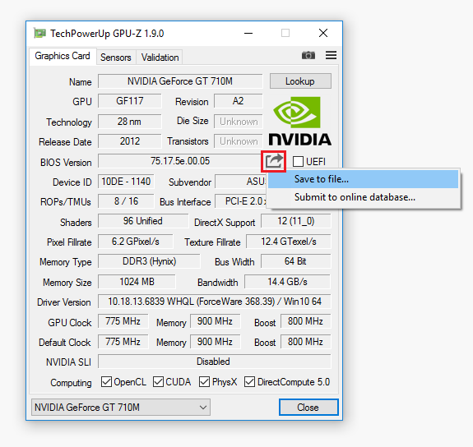This screenshot has width=473, height=447.
Task: Click the DirectX Support field 12 (11_0)
Action: click(296, 221)
